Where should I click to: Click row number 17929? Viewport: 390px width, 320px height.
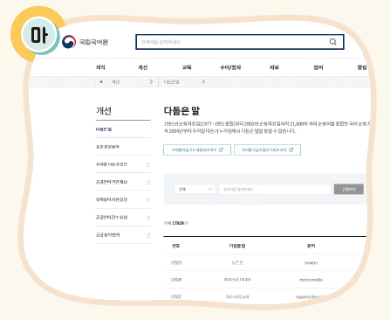coord(176,262)
